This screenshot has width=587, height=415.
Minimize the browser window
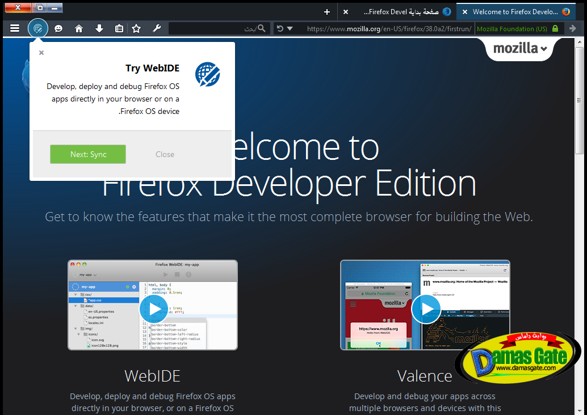tap(54, 7)
